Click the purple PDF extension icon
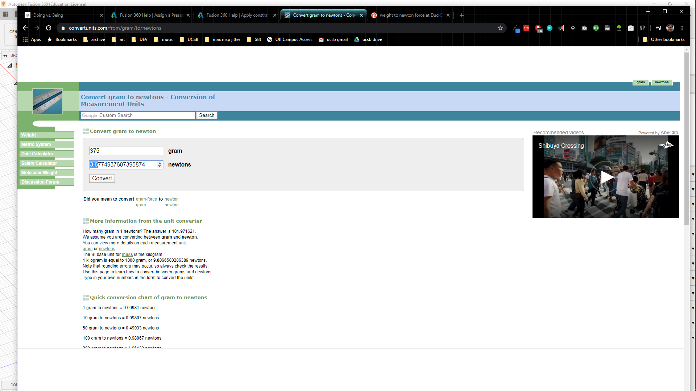The height and width of the screenshot is (391, 696). [607, 28]
